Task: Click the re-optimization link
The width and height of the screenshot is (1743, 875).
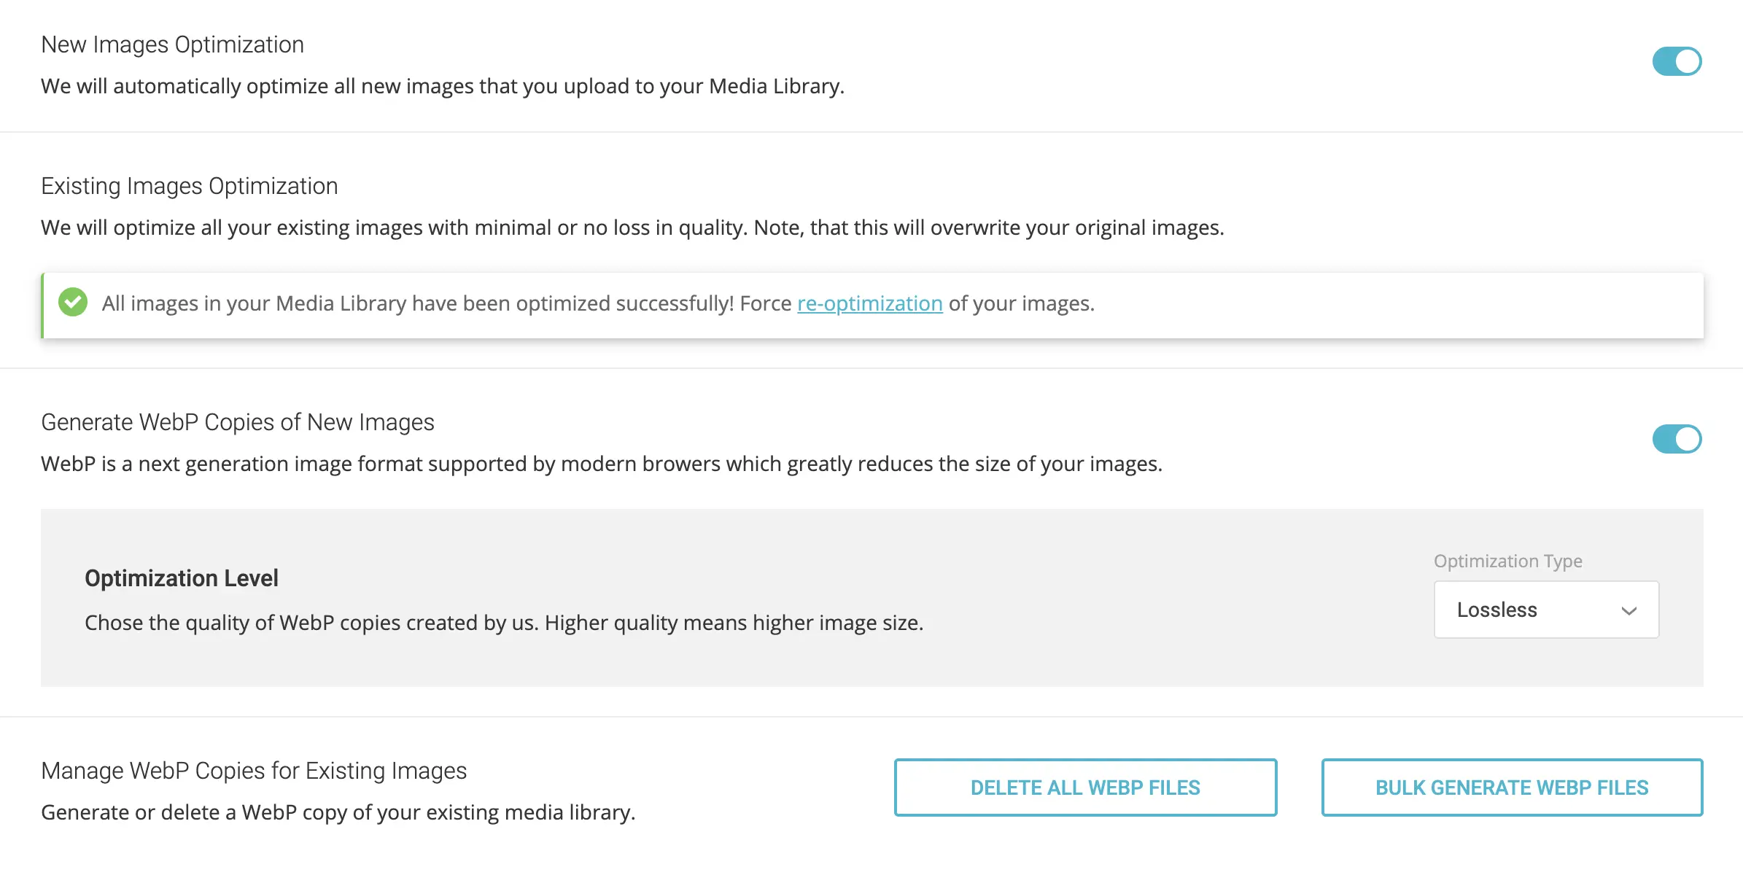Action: coord(870,303)
